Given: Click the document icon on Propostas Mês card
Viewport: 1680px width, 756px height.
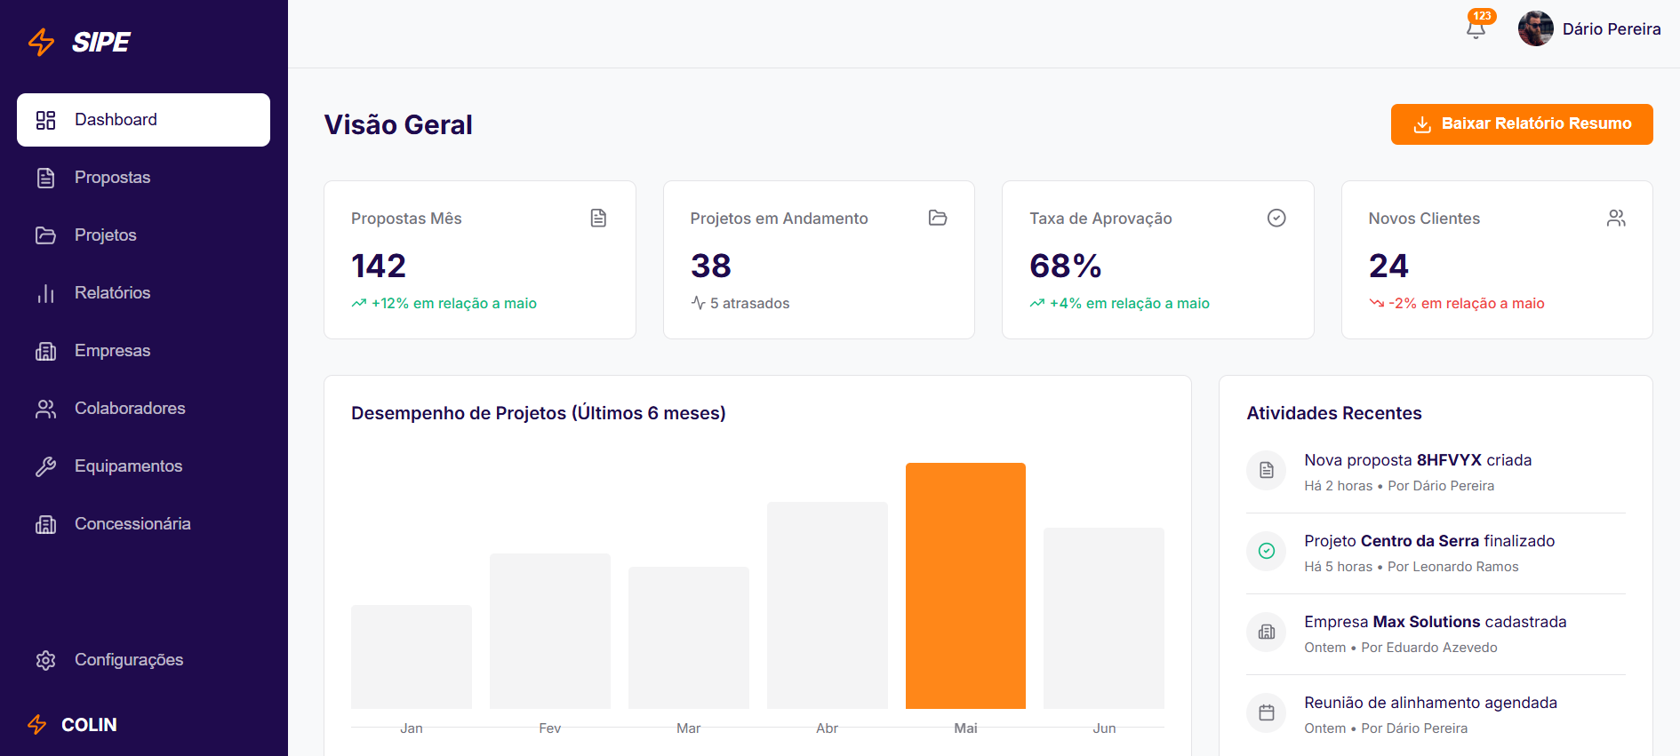Looking at the screenshot, I should (598, 218).
